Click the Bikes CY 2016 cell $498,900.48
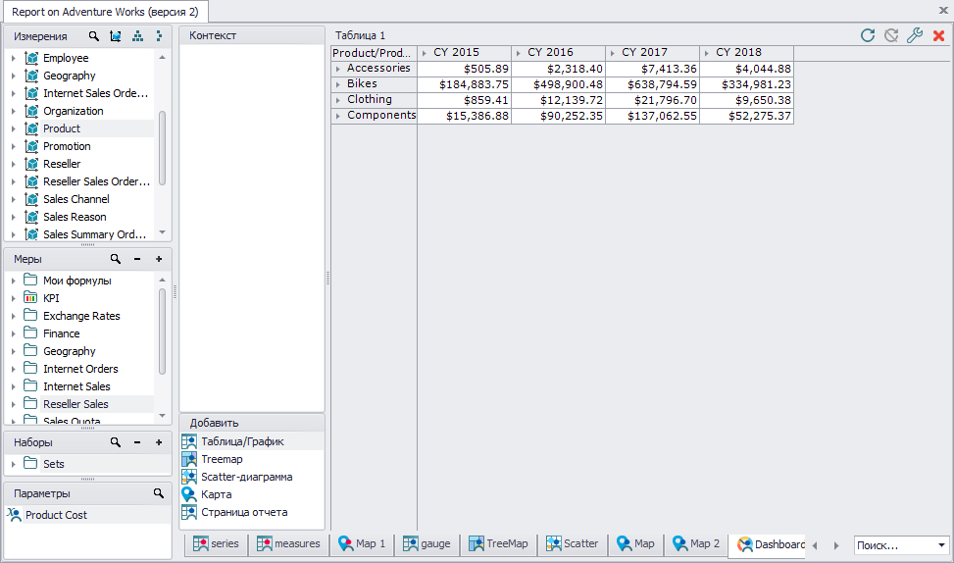The height and width of the screenshot is (563, 954). 559,84
